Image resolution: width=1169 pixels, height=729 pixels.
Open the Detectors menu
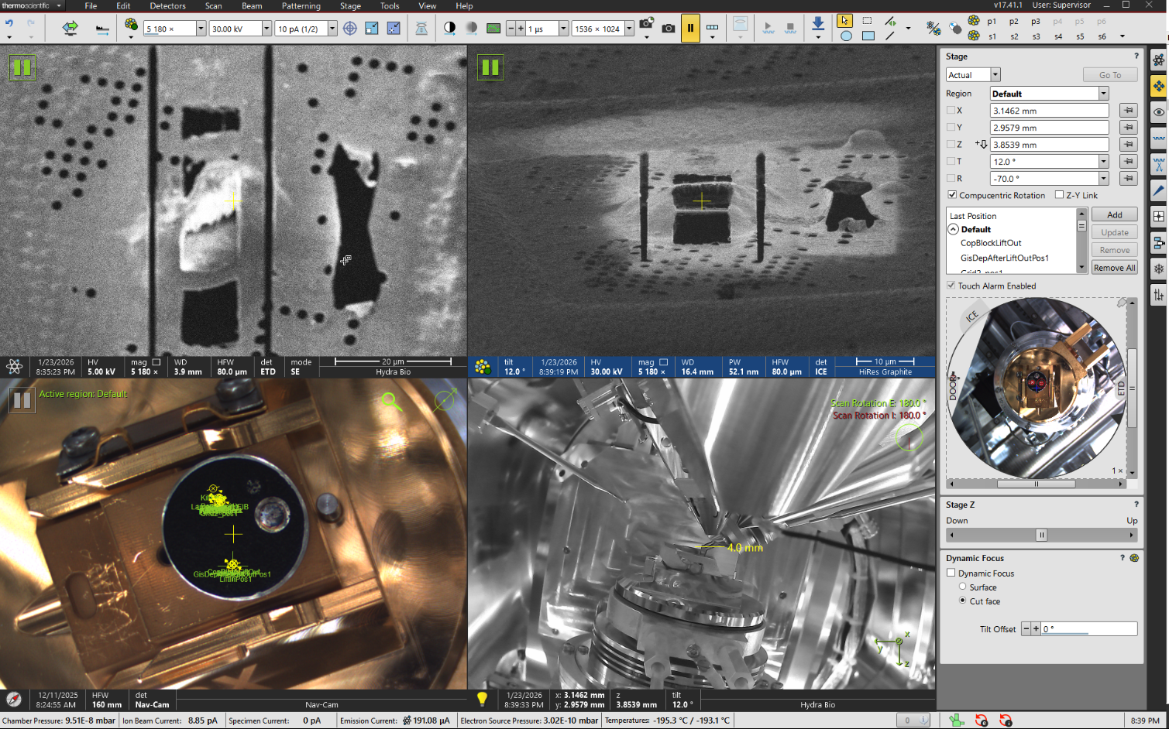167,6
